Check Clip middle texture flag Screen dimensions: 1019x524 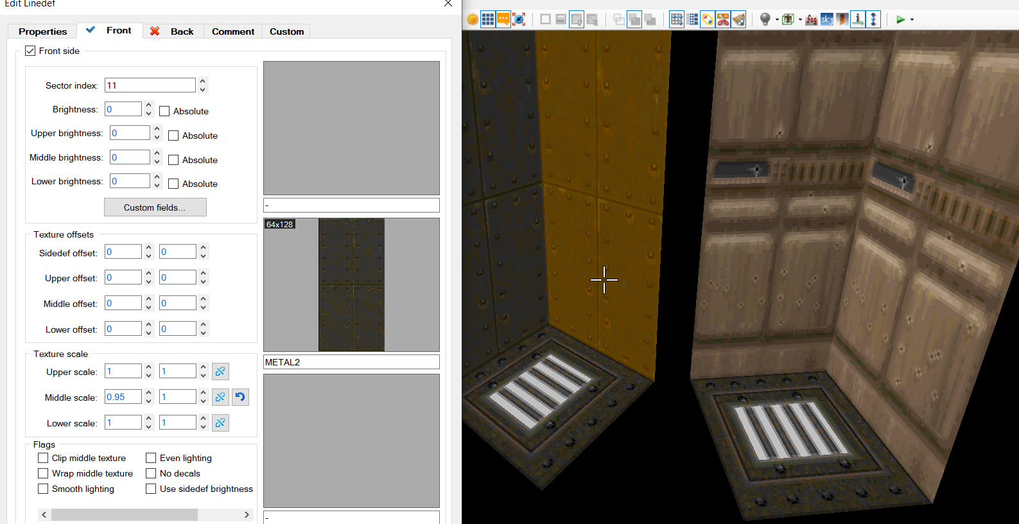43,458
